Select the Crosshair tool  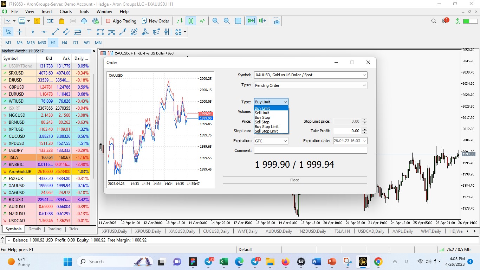pyautogui.click(x=19, y=32)
